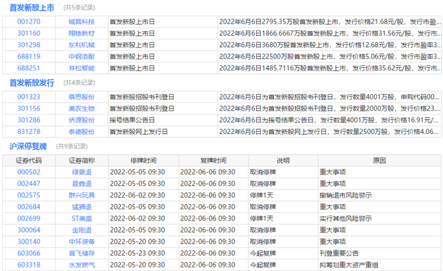Open the 金刚退 stock name link
This screenshot has width=443, height=271.
coord(82,230)
